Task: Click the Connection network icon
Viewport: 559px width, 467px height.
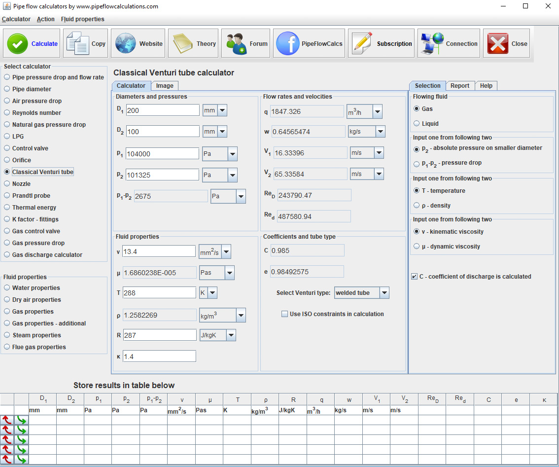Action: pyautogui.click(x=431, y=44)
